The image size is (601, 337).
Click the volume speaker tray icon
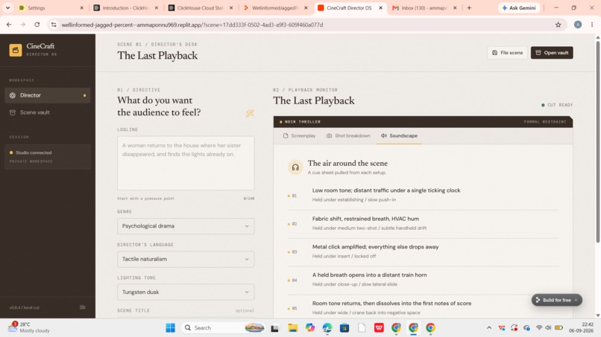[548, 328]
